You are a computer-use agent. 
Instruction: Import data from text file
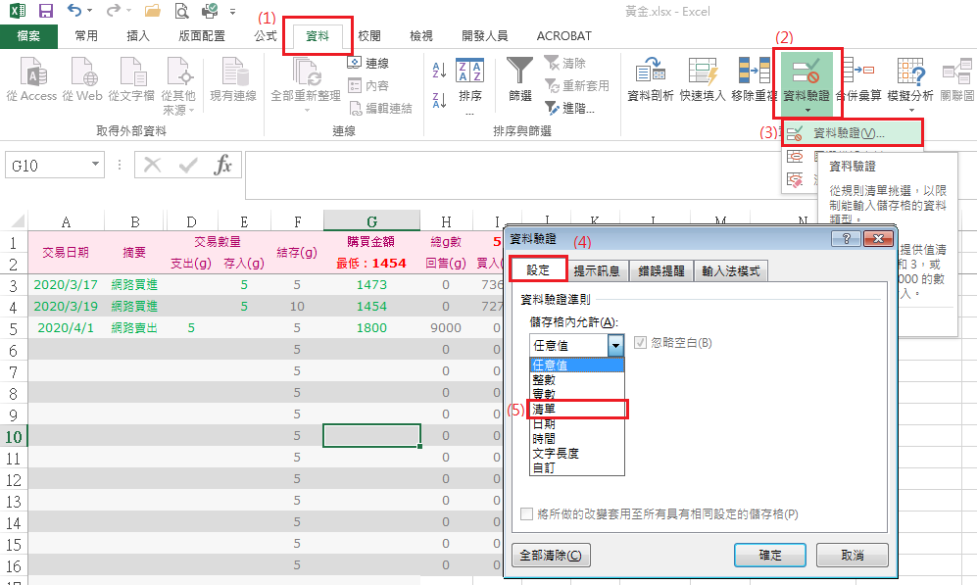131,79
